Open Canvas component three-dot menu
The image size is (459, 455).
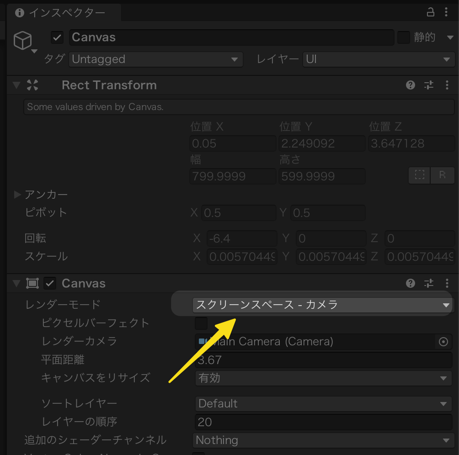click(x=447, y=283)
